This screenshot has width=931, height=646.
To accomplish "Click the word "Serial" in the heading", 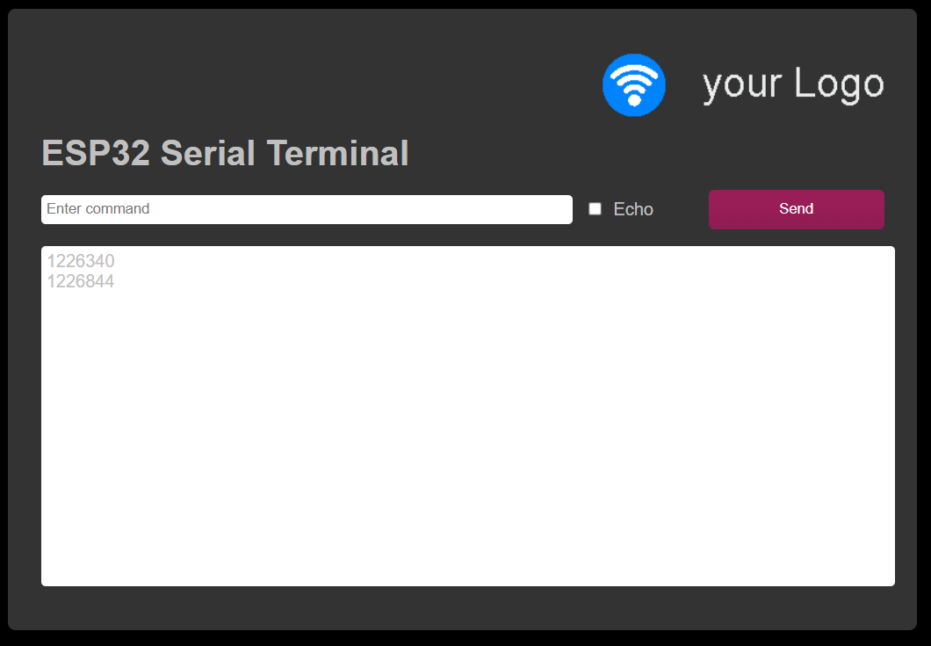I will tap(208, 153).
